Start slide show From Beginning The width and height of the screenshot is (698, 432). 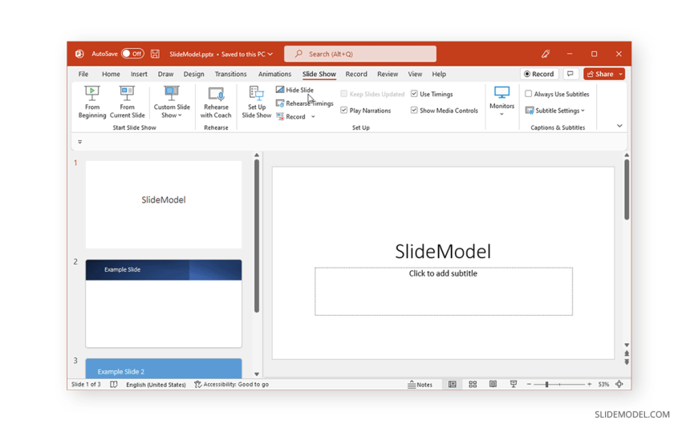(92, 103)
